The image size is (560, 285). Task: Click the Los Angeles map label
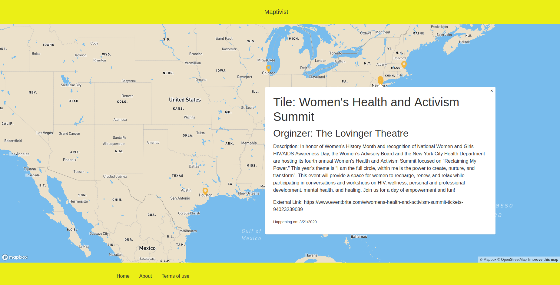click(19, 154)
